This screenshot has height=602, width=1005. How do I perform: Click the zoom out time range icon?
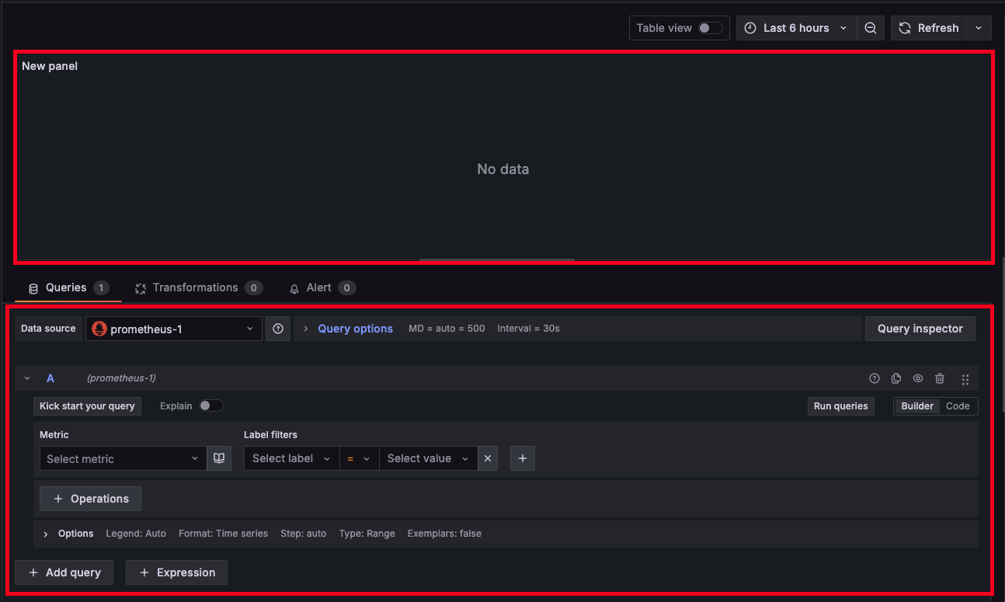pos(871,28)
